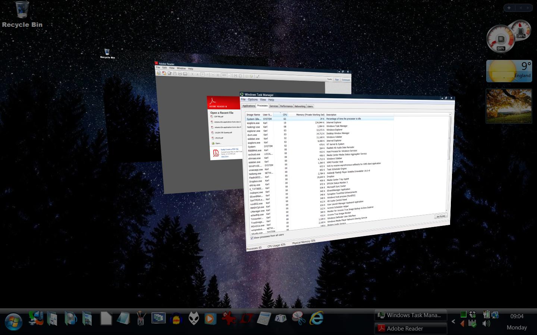
Task: Open Adobe Reader Edit menu
Action: click(x=164, y=68)
